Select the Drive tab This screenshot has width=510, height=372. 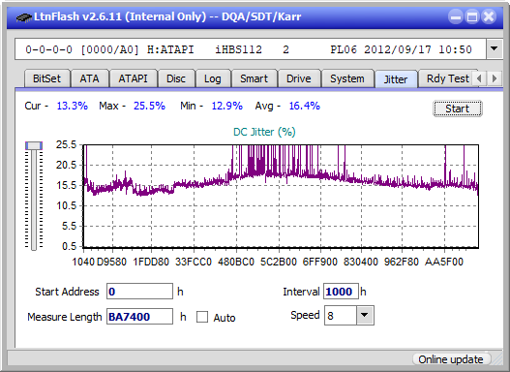click(299, 78)
